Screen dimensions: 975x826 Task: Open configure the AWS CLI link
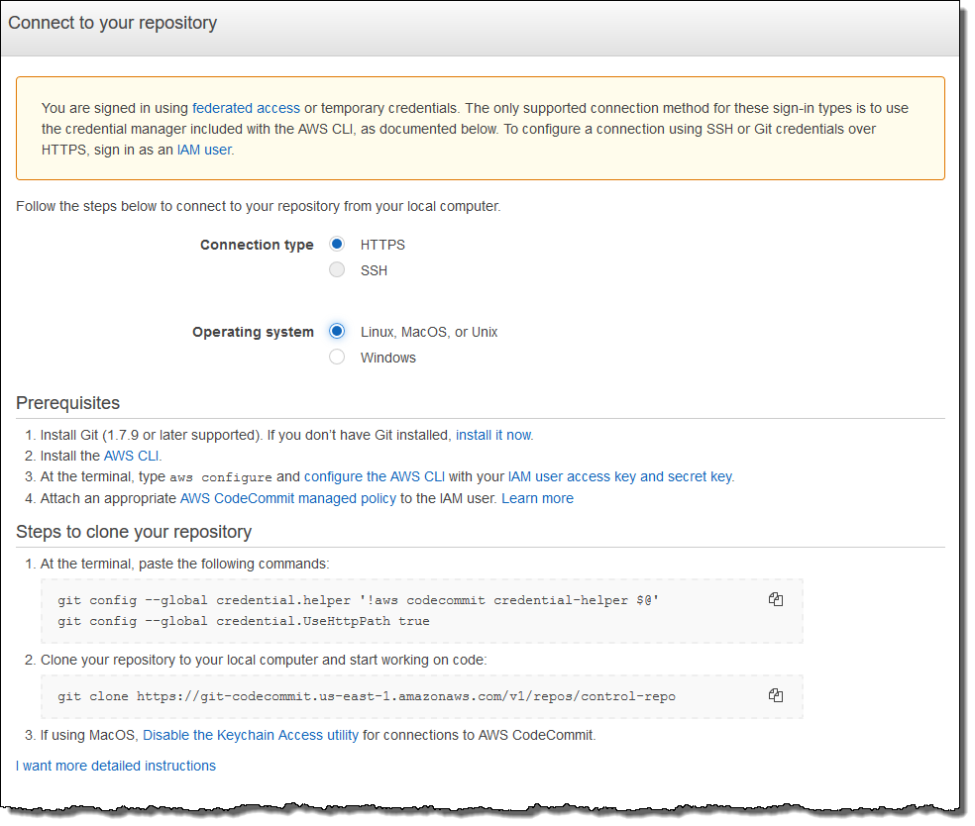(375, 476)
